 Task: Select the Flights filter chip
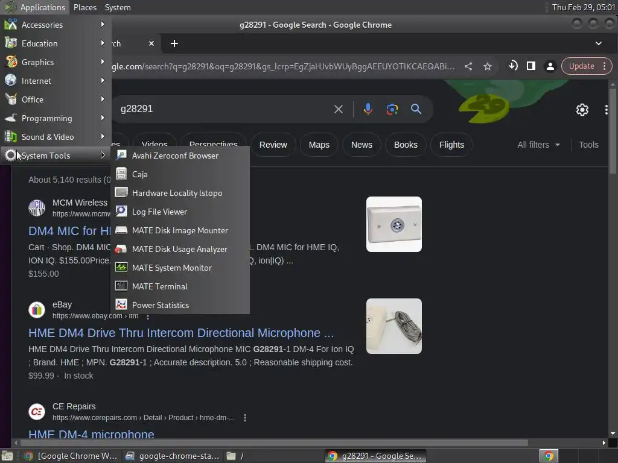(x=451, y=145)
